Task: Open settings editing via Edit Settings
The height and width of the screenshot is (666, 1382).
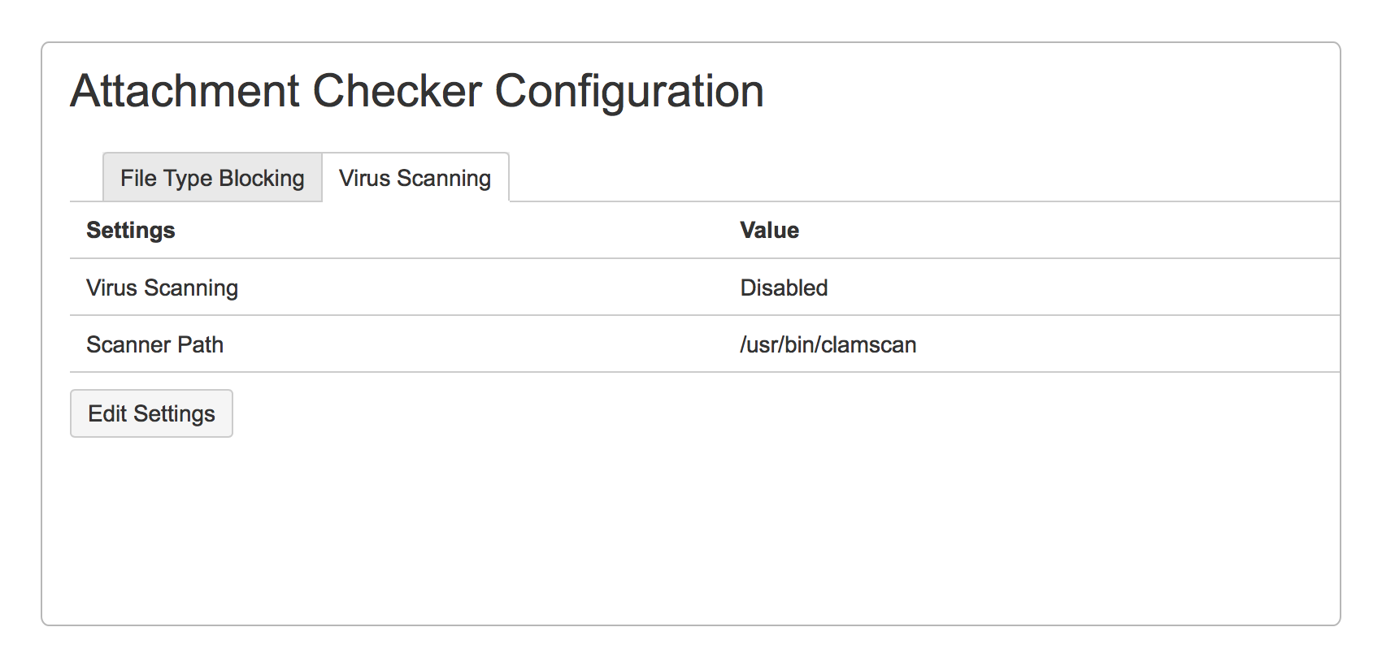Action: pyautogui.click(x=151, y=413)
